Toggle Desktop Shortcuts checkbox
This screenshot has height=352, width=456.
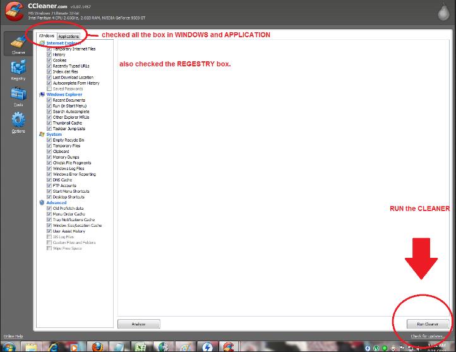click(x=49, y=197)
